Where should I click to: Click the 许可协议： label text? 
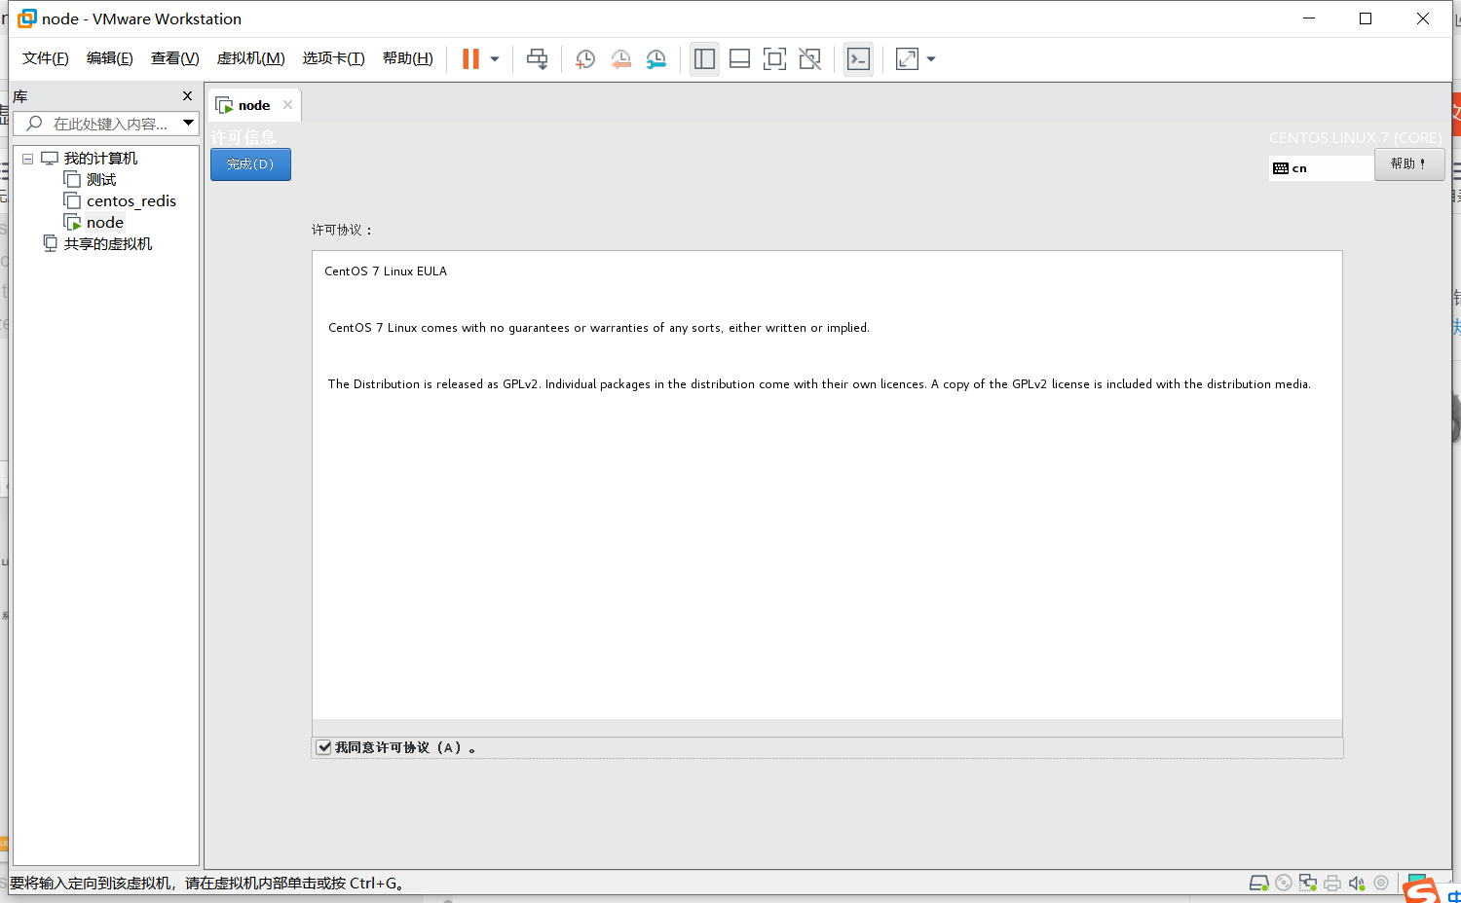click(x=342, y=231)
